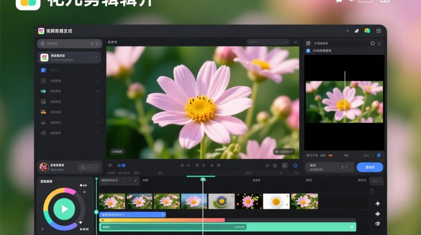This screenshot has width=421, height=235.
Task: Select the clip thumbnail showing a round blue dial
Action: (221, 201)
